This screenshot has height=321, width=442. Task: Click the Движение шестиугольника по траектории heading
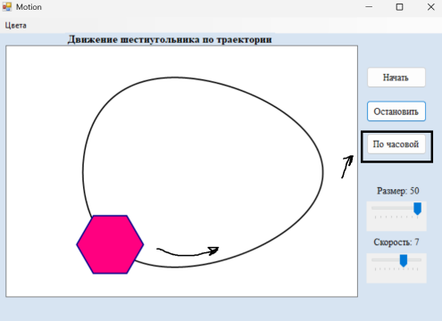[x=170, y=39]
